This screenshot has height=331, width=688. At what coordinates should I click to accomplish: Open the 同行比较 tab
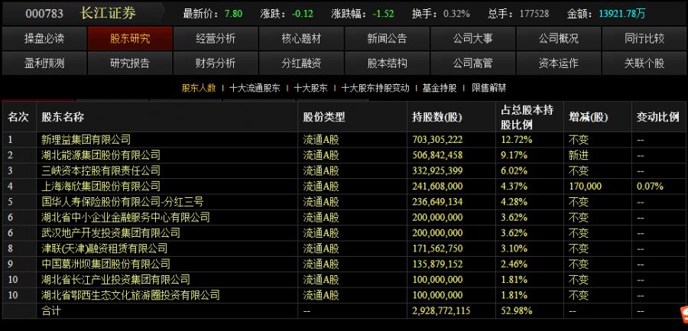coord(644,39)
